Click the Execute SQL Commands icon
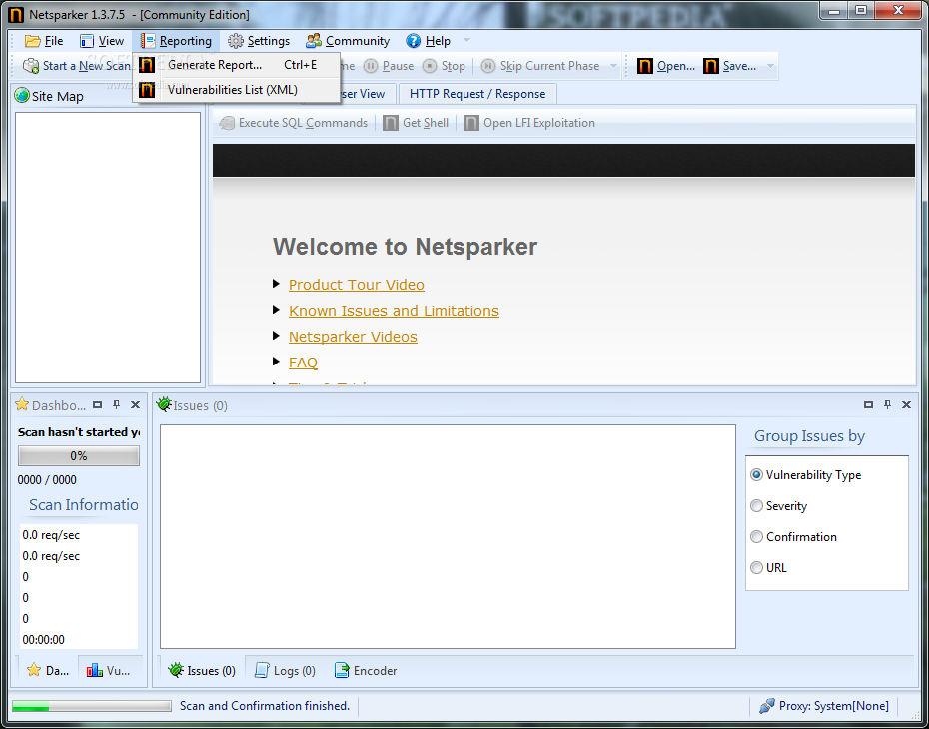929x729 pixels. (x=227, y=123)
